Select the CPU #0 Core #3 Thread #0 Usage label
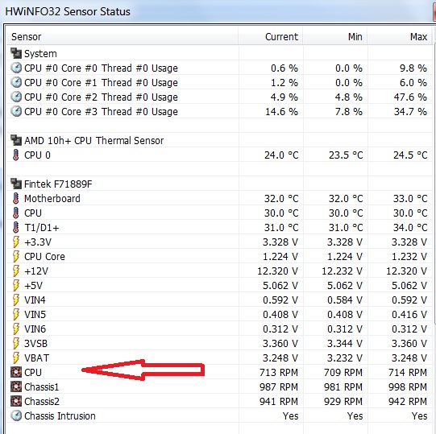Viewport: 436px width, 434px height. (101, 111)
